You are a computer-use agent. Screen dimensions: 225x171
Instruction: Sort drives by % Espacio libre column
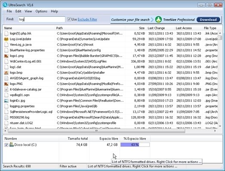135,138
